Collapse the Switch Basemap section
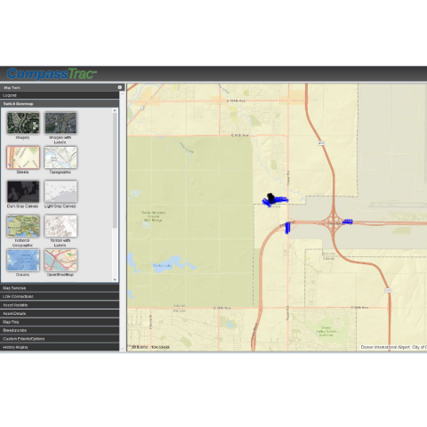Screen dimensions: 427x427 pyautogui.click(x=60, y=104)
